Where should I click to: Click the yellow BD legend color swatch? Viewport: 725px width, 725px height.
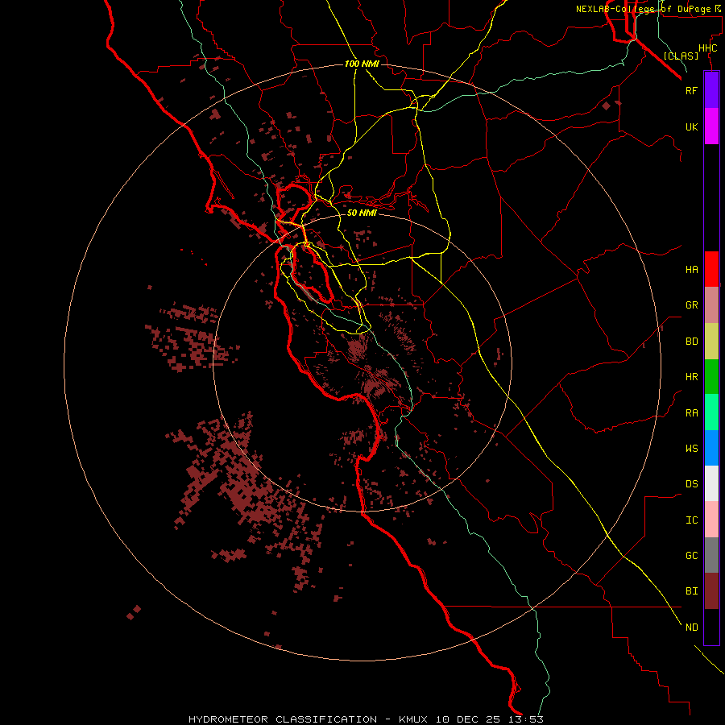pos(711,342)
